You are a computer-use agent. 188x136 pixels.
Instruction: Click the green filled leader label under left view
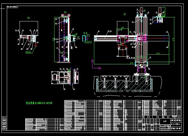[x=28, y=52]
